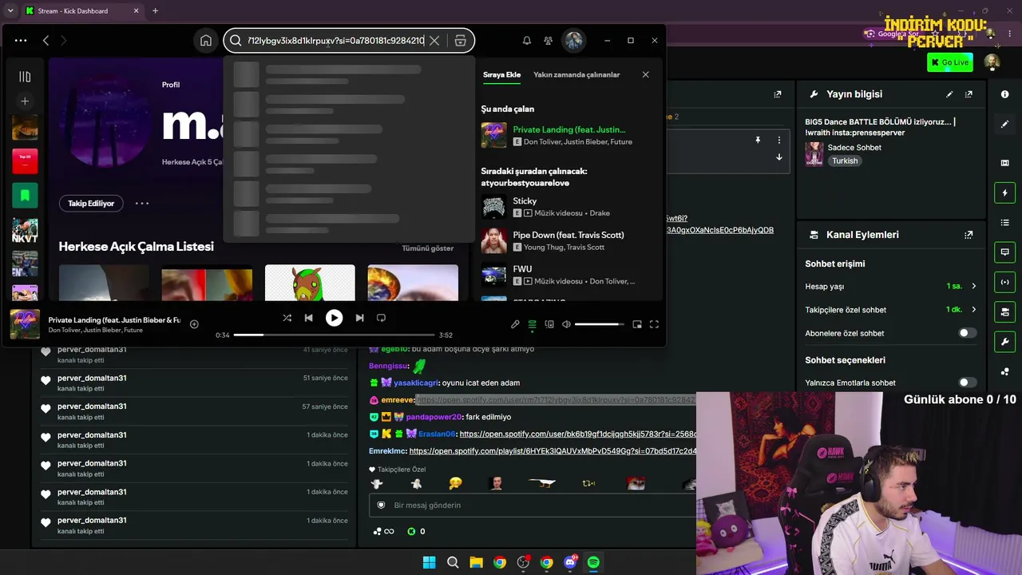The image size is (1022, 575).
Task: Edit Yayın bilgisi with pencil icon
Action: [949, 94]
